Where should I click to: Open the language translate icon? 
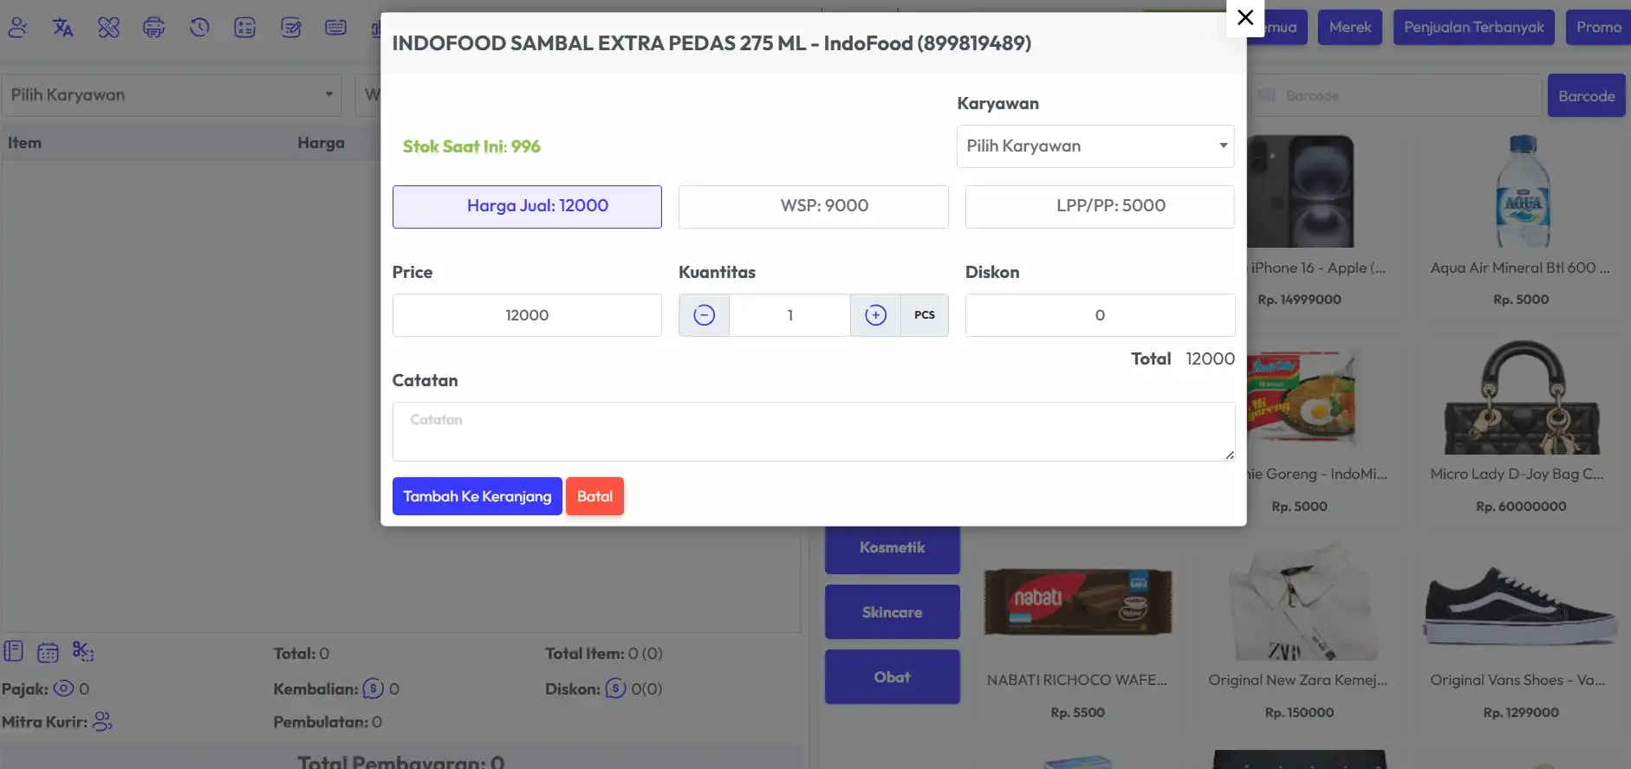[62, 28]
